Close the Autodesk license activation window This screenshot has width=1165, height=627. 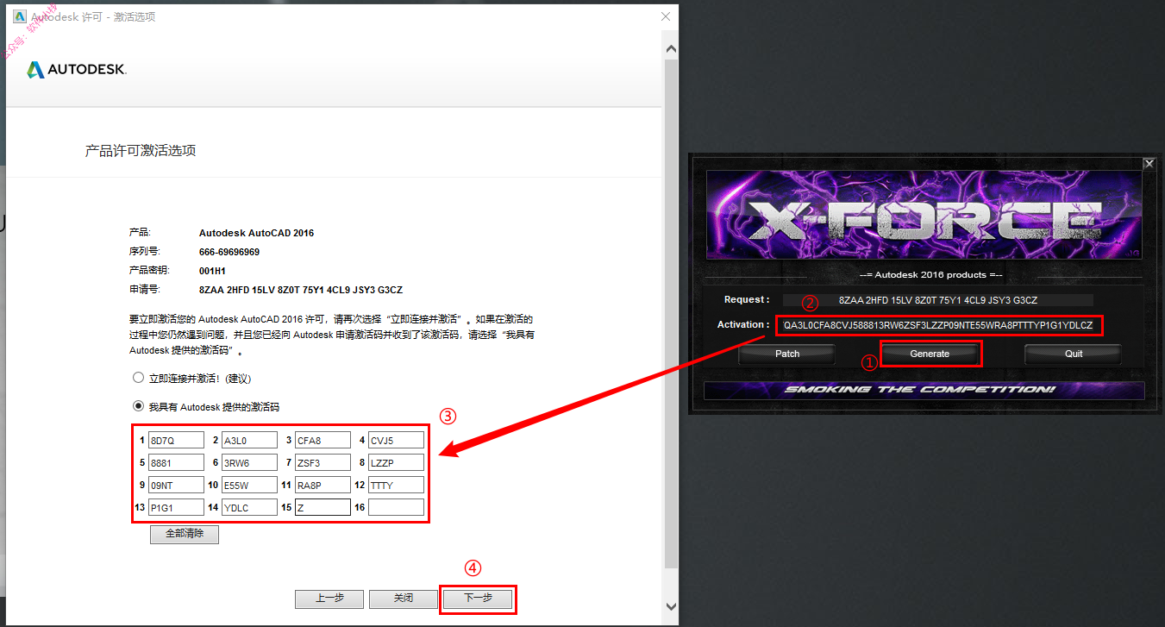666,16
